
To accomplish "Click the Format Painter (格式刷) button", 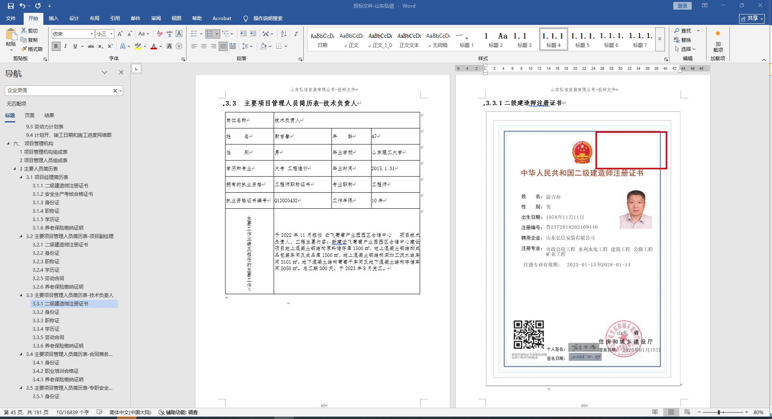I will coord(32,49).
